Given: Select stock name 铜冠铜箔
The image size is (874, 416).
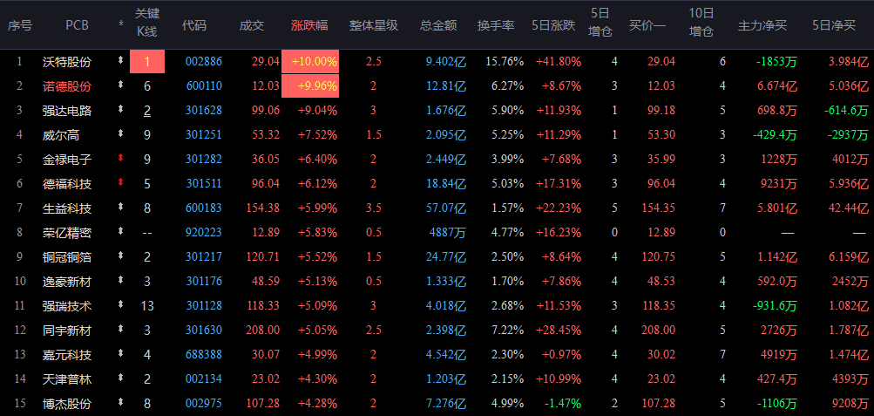Looking at the screenshot, I should click(x=67, y=257).
